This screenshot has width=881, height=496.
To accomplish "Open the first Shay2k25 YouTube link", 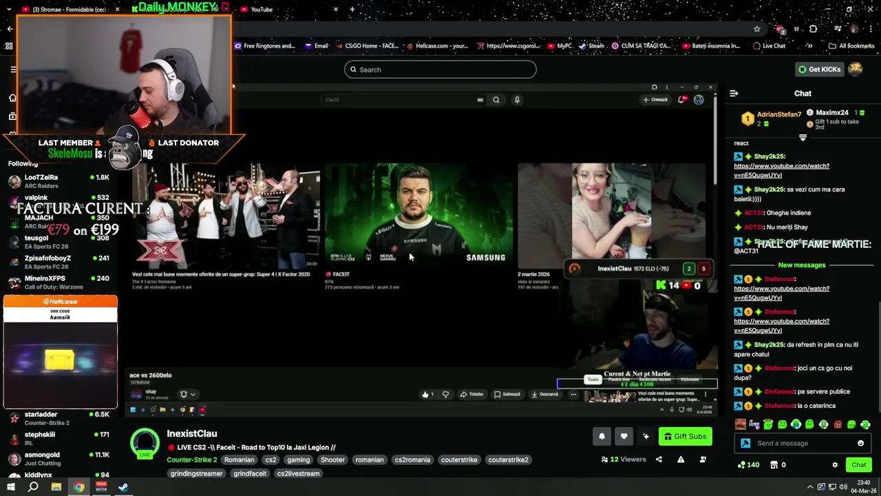I will coord(781,171).
